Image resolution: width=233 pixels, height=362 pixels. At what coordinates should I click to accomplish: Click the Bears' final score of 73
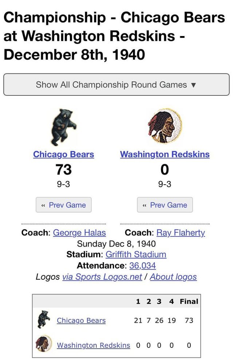[x=63, y=170]
